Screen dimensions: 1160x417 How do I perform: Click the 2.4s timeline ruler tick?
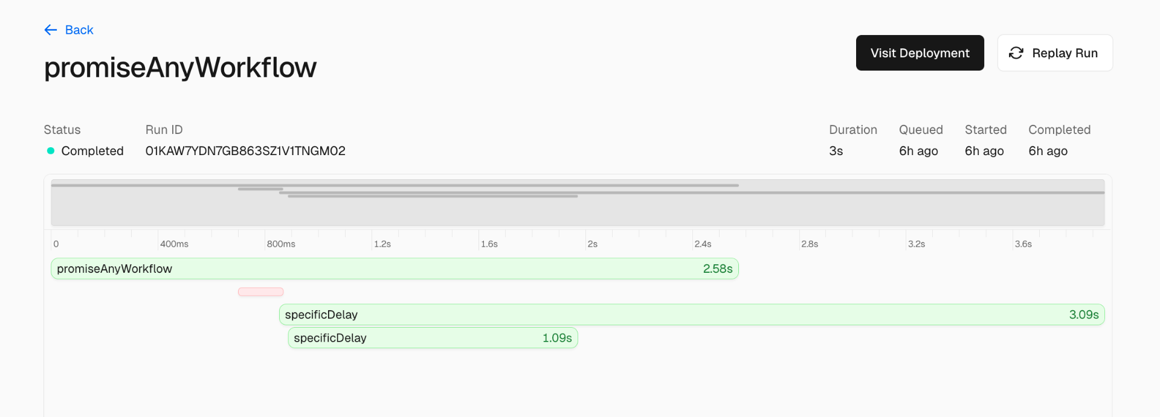point(703,244)
